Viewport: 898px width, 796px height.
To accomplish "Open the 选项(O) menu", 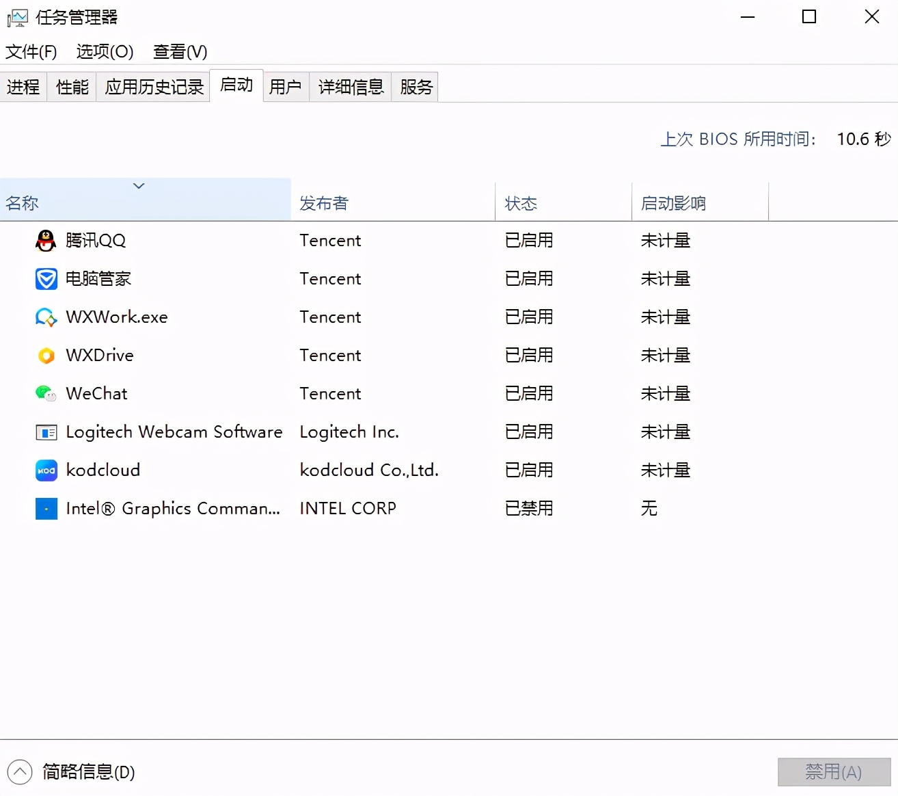I will point(105,52).
